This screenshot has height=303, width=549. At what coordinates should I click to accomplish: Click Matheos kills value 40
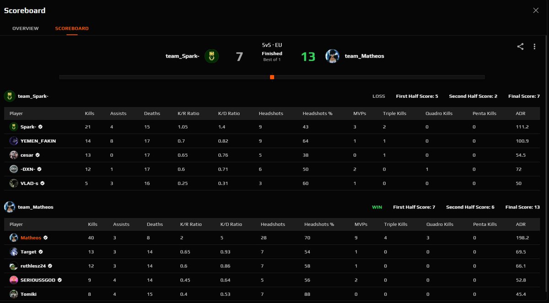tap(91, 238)
